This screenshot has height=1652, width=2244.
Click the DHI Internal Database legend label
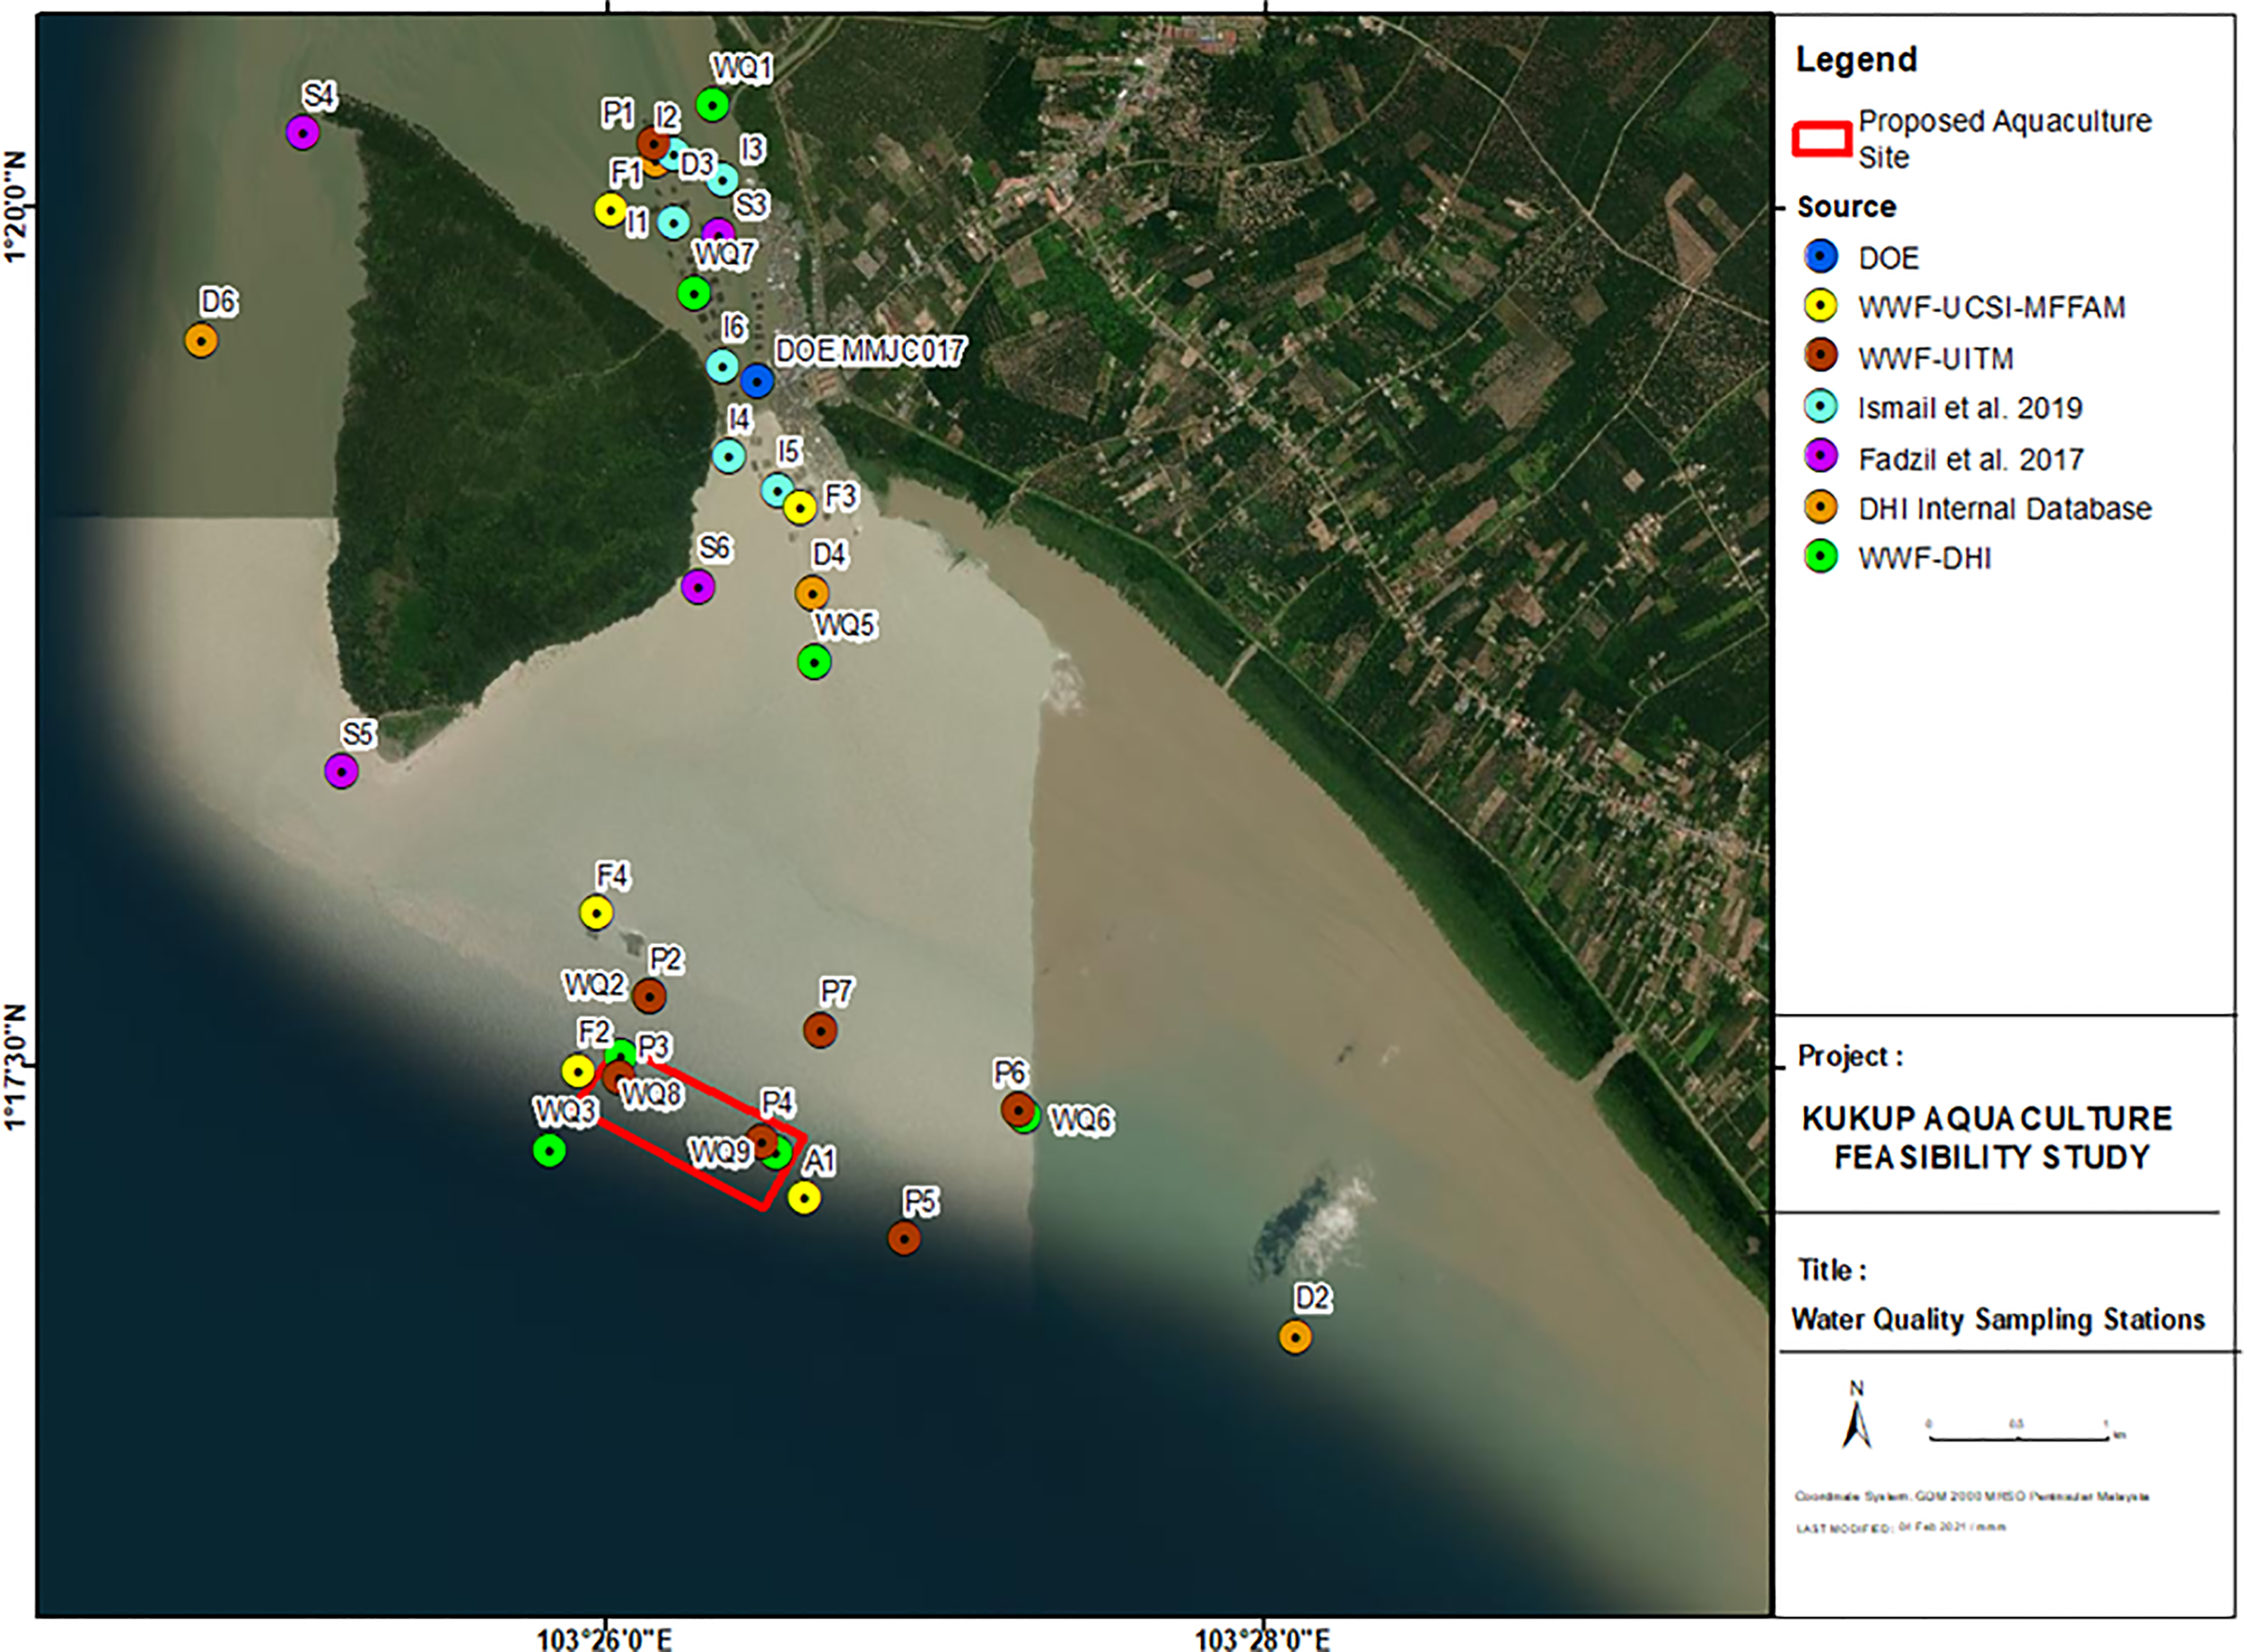[2004, 508]
